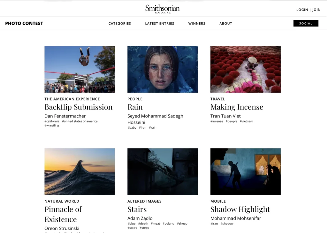The width and height of the screenshot is (327, 233).
Task: Open the Photo Contest home link
Action: pos(24,23)
